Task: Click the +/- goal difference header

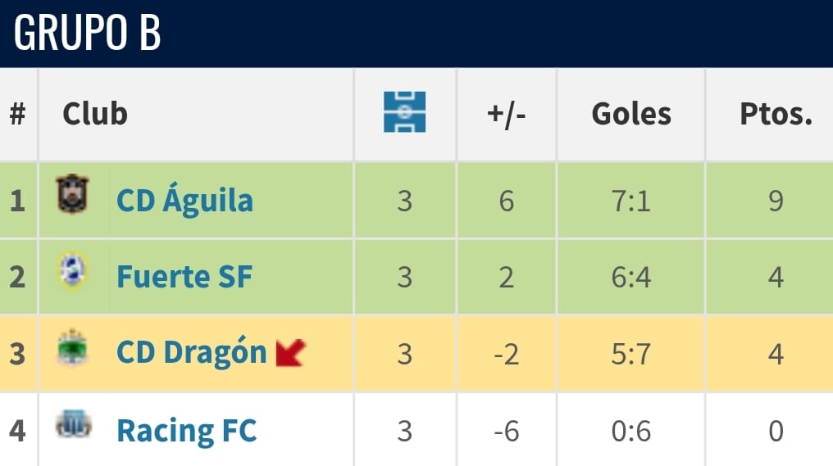Action: (x=506, y=114)
